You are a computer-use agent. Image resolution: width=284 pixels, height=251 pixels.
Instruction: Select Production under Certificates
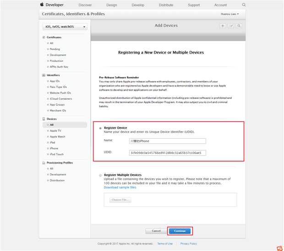[56, 61]
